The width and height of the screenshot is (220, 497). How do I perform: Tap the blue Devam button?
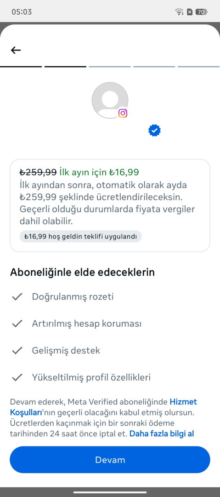tap(110, 460)
